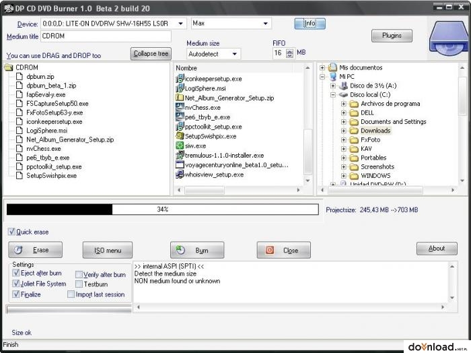Open the Max speed dropdown
The height and width of the screenshot is (353, 471).
[x=266, y=24]
